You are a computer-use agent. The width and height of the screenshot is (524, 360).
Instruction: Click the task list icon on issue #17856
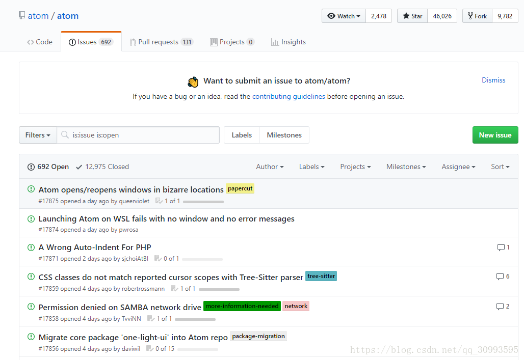click(149, 349)
